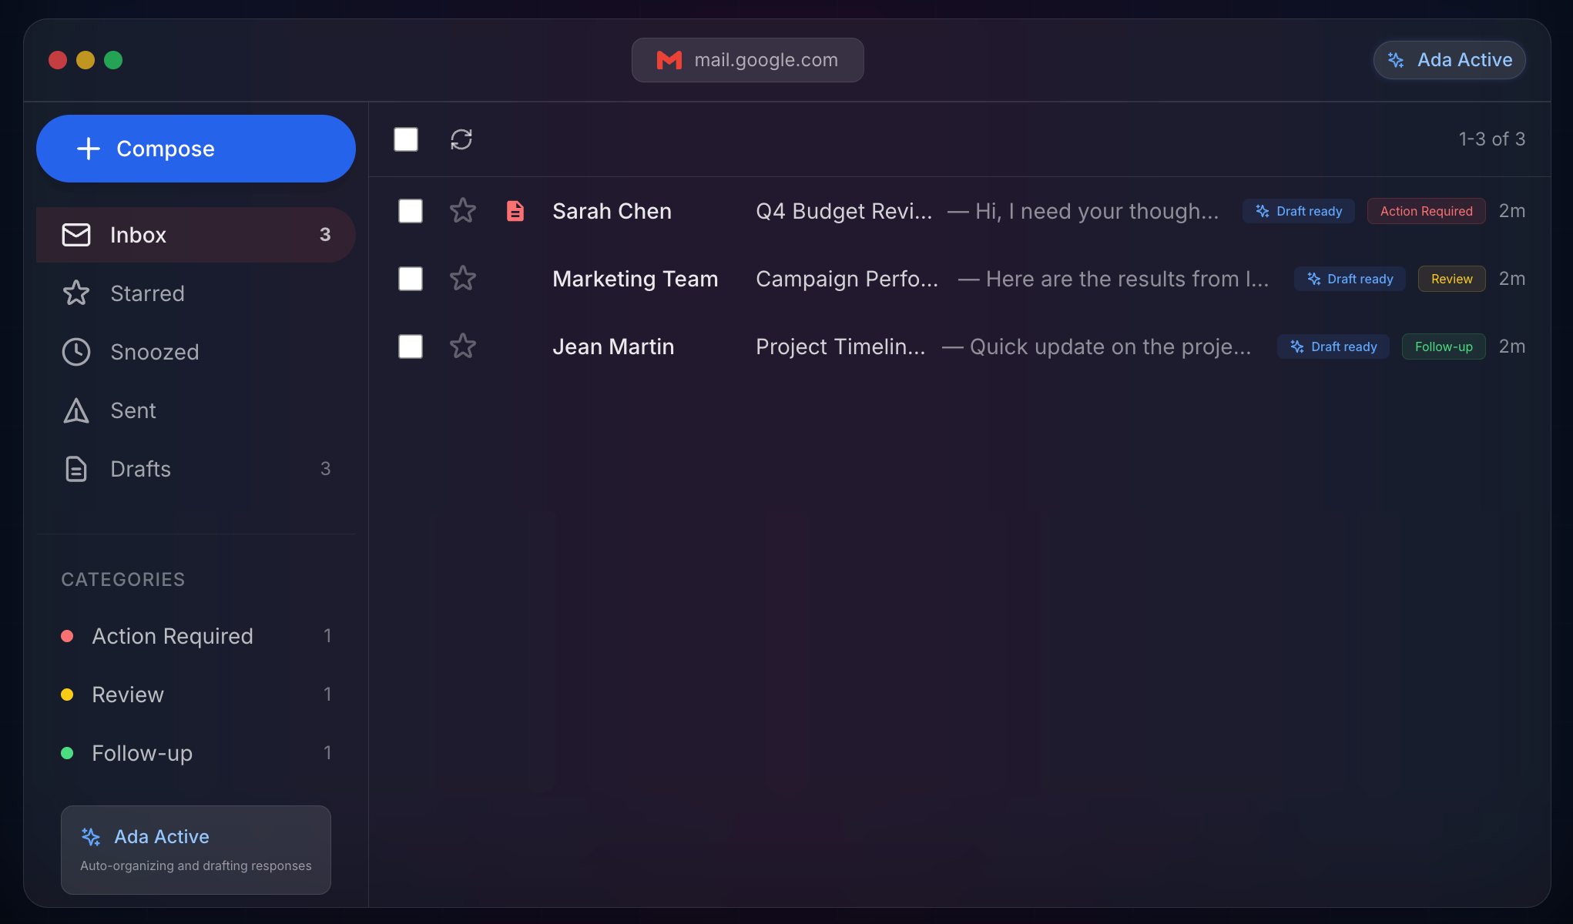The height and width of the screenshot is (924, 1573).
Task: Open the Starred folder
Action: [x=146, y=293]
